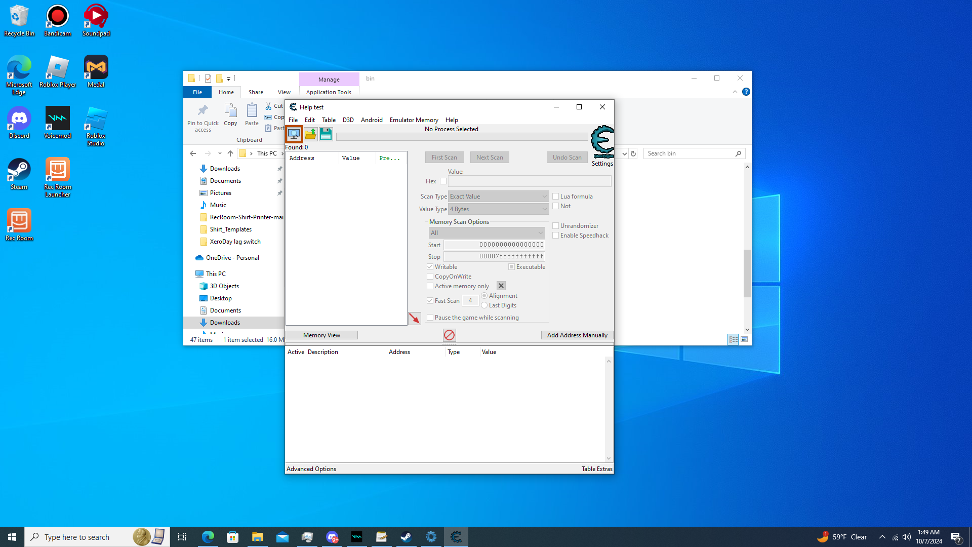Click Add Address Manually button
The width and height of the screenshot is (972, 547).
(x=577, y=335)
